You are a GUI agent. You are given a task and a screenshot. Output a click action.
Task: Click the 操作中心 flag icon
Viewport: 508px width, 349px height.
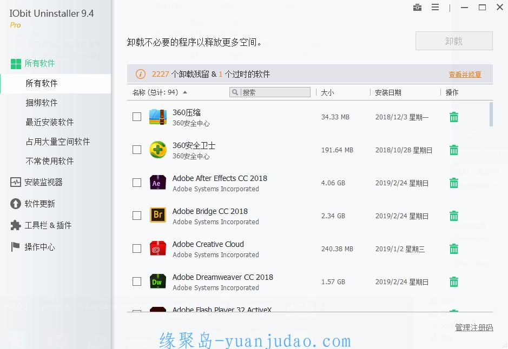tap(15, 247)
